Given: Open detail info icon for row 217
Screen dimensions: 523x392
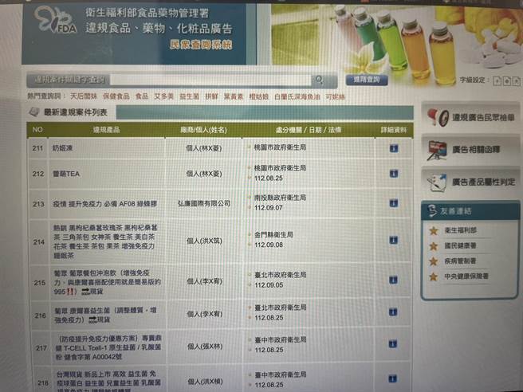Looking at the screenshot, I should pyautogui.click(x=392, y=343).
